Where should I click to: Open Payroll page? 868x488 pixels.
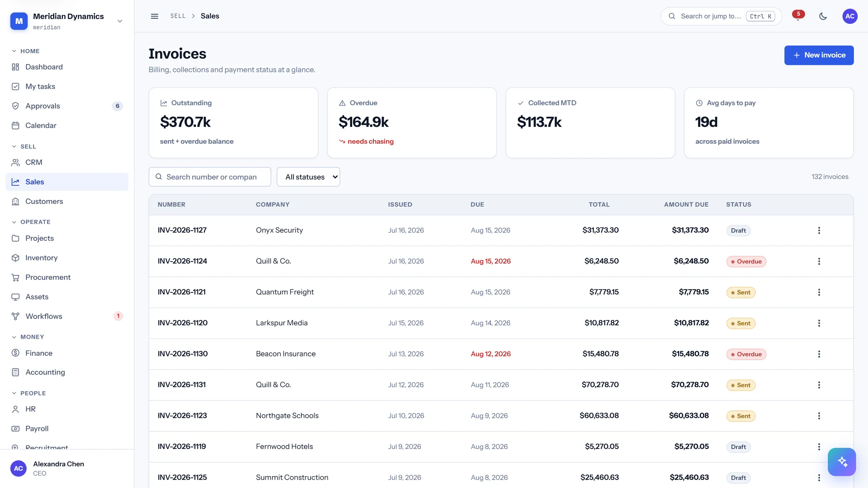coord(67,429)
